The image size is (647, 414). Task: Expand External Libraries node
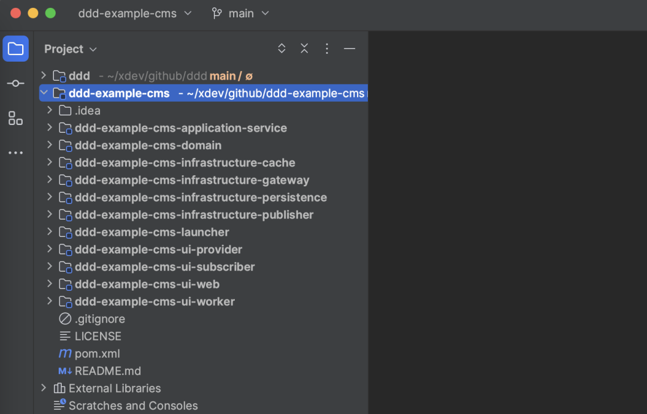pos(43,388)
